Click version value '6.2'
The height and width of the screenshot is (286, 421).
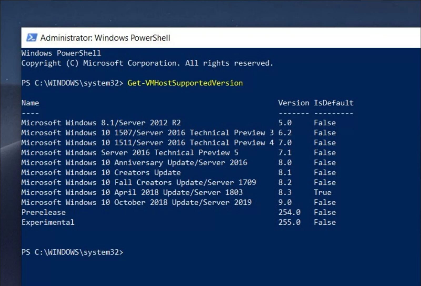click(x=285, y=133)
